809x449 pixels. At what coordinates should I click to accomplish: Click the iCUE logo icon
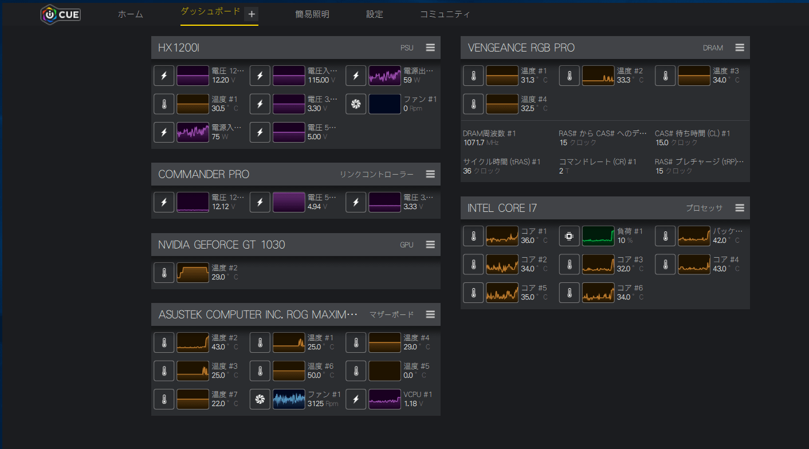60,14
